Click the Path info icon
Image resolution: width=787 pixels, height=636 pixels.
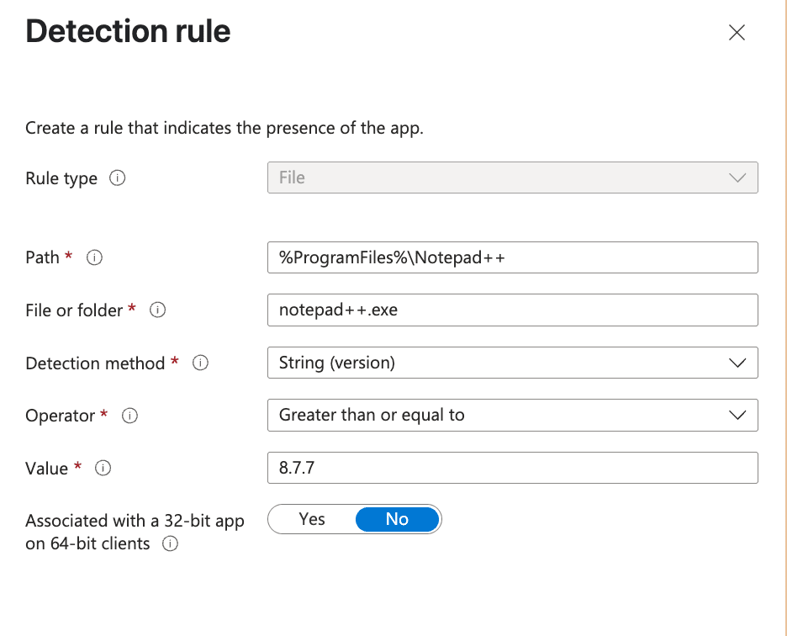95,257
